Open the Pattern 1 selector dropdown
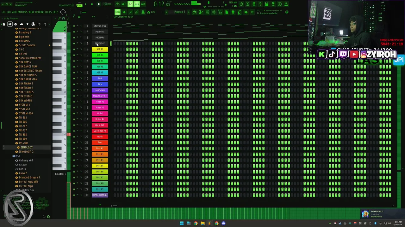Viewport: 405px width, 227px height. pyautogui.click(x=179, y=12)
